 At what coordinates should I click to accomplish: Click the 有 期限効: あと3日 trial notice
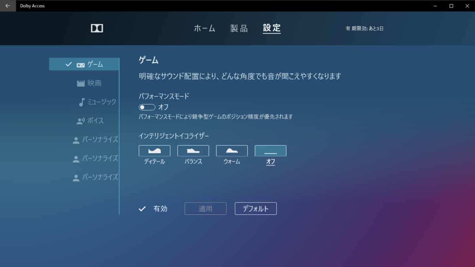pyautogui.click(x=365, y=28)
